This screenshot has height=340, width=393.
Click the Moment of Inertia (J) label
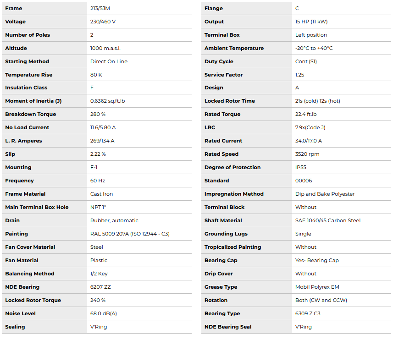pyautogui.click(x=33, y=101)
